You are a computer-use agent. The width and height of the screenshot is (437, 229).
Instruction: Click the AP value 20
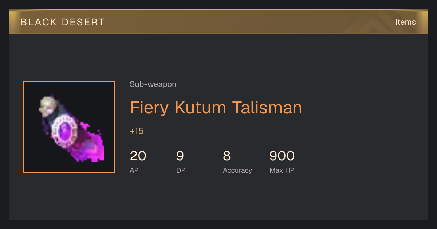click(138, 156)
